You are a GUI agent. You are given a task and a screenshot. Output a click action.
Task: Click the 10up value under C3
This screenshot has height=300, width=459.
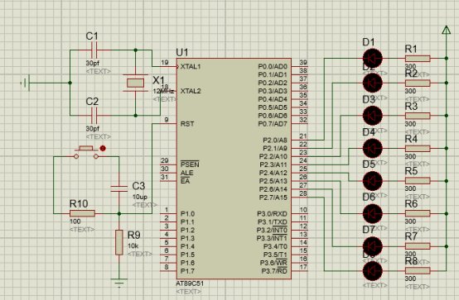coord(140,197)
